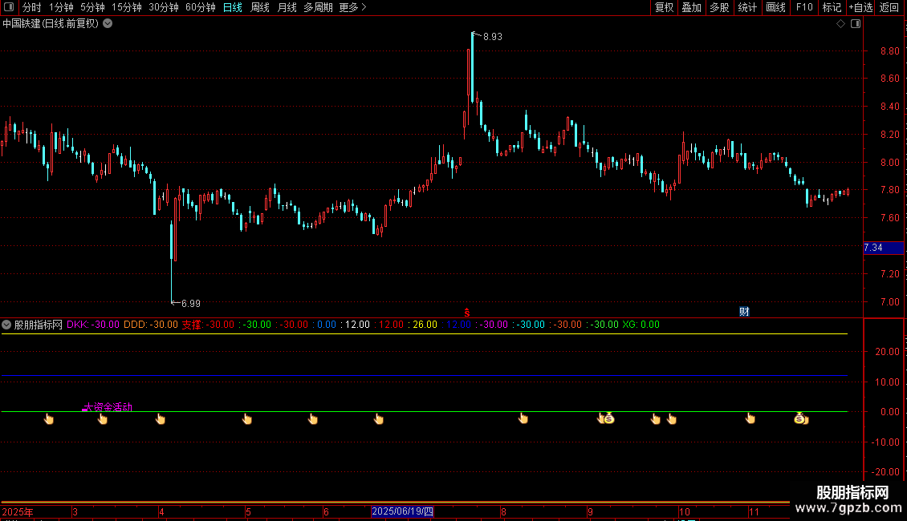Open the 多周期 multi-period view
Screen dimensions: 907x521
pos(318,7)
